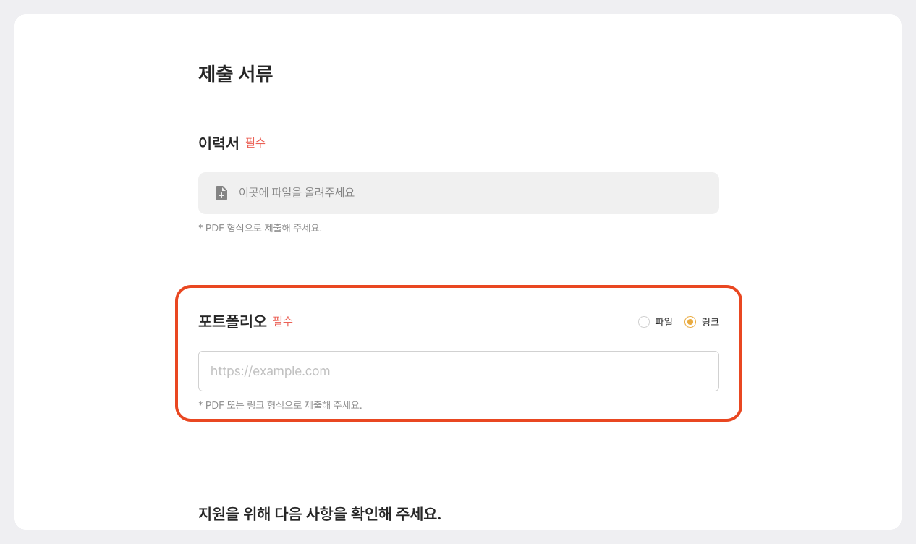Screen dimensions: 916x544
Task: Click the 이력서 section label
Action: [219, 143]
